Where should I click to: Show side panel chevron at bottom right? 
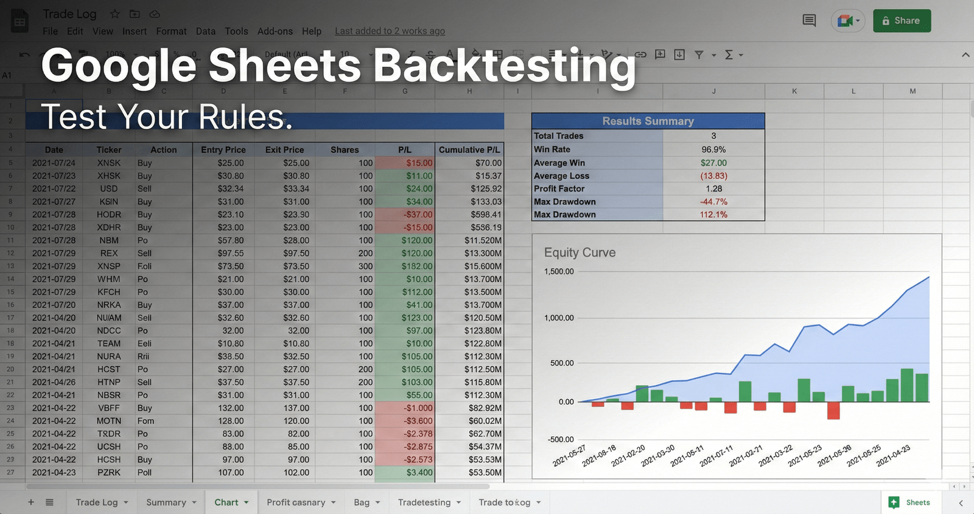[x=961, y=502]
